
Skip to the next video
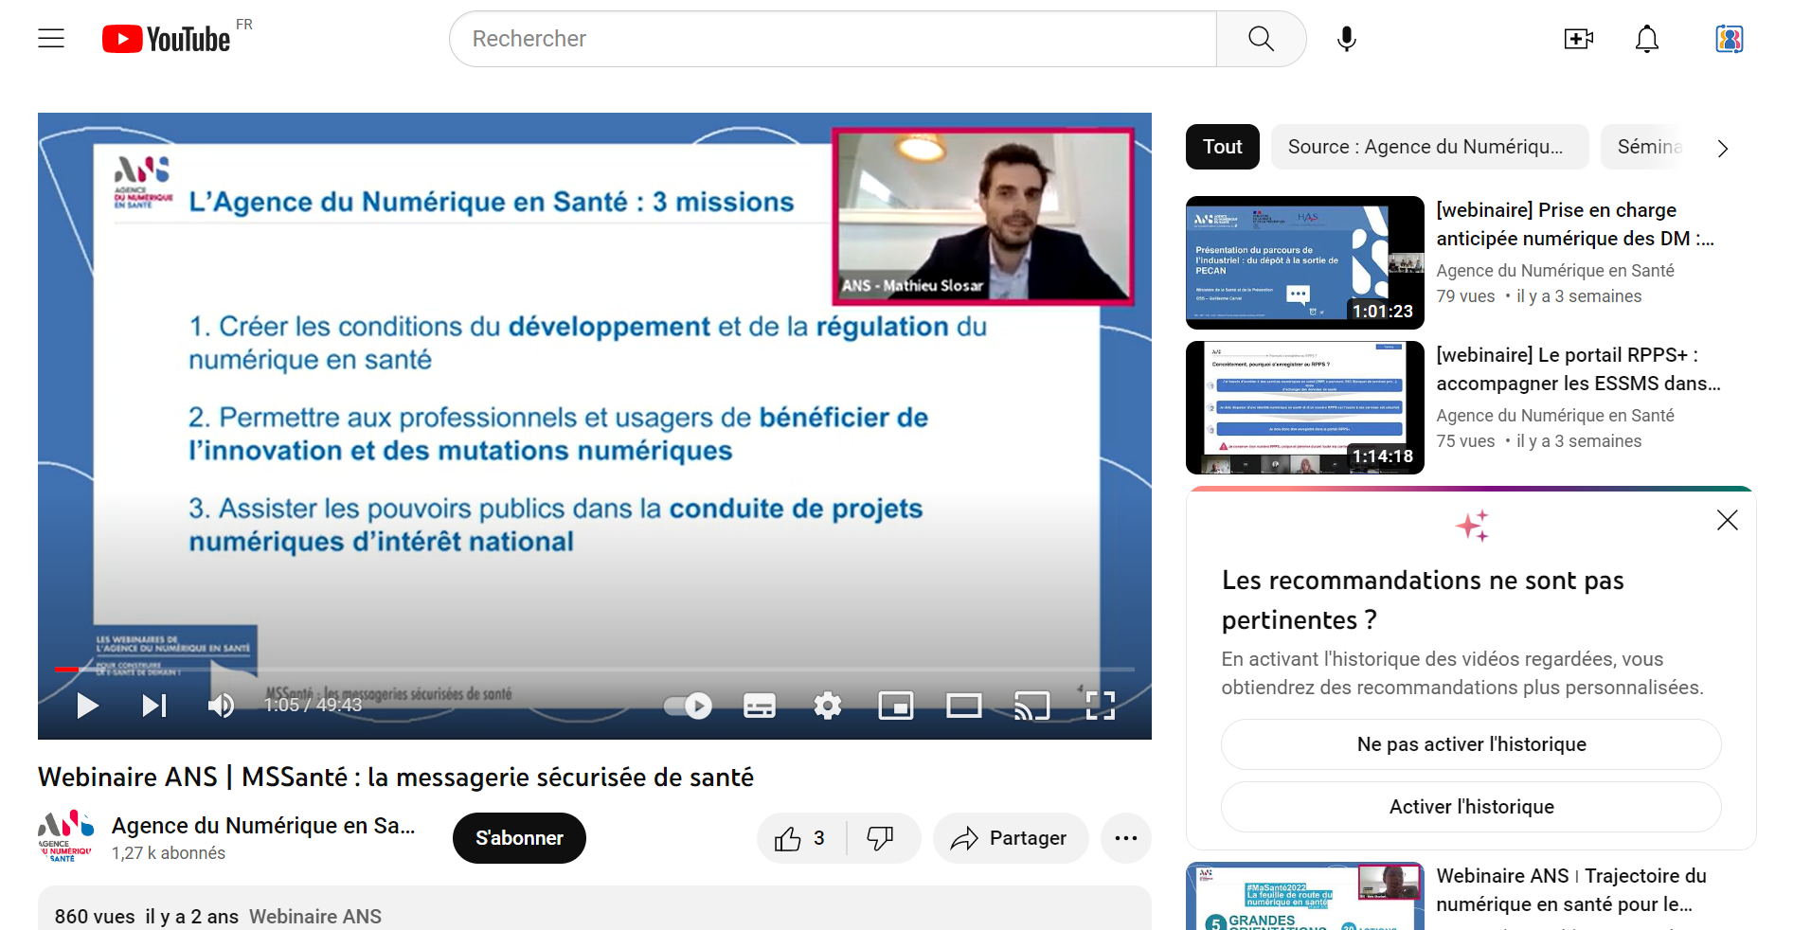(x=154, y=706)
